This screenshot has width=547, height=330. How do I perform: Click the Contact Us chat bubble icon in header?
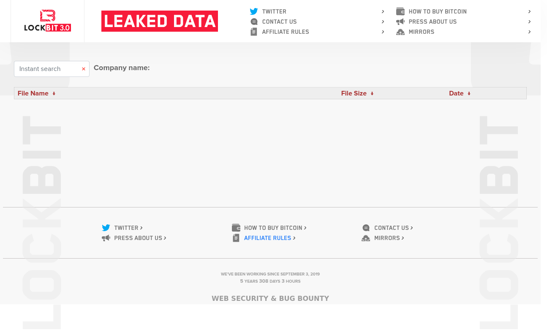(x=253, y=22)
